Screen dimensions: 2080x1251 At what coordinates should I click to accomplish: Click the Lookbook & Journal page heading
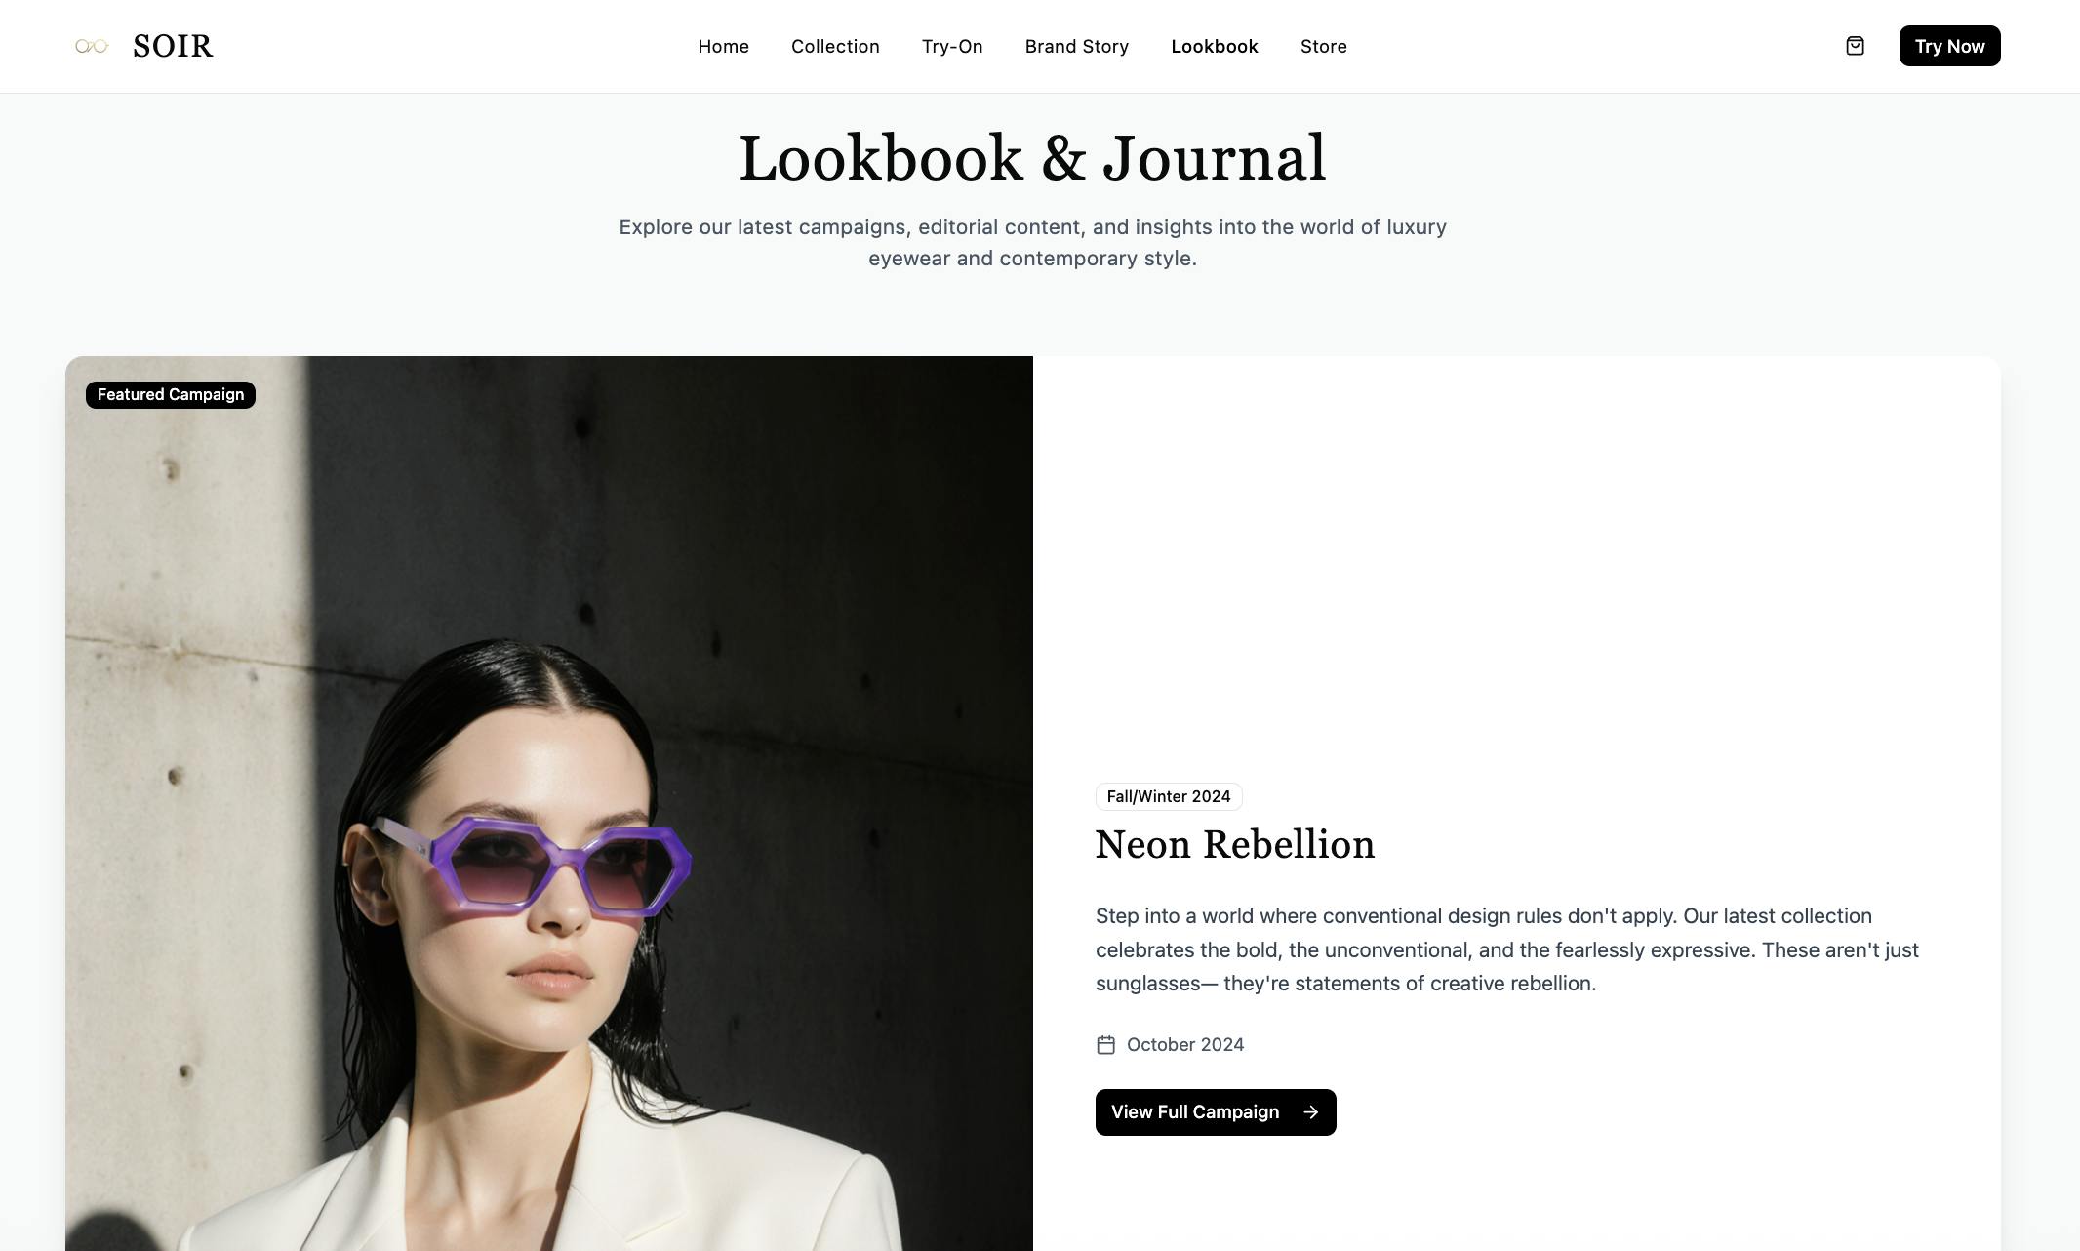coord(1033,158)
